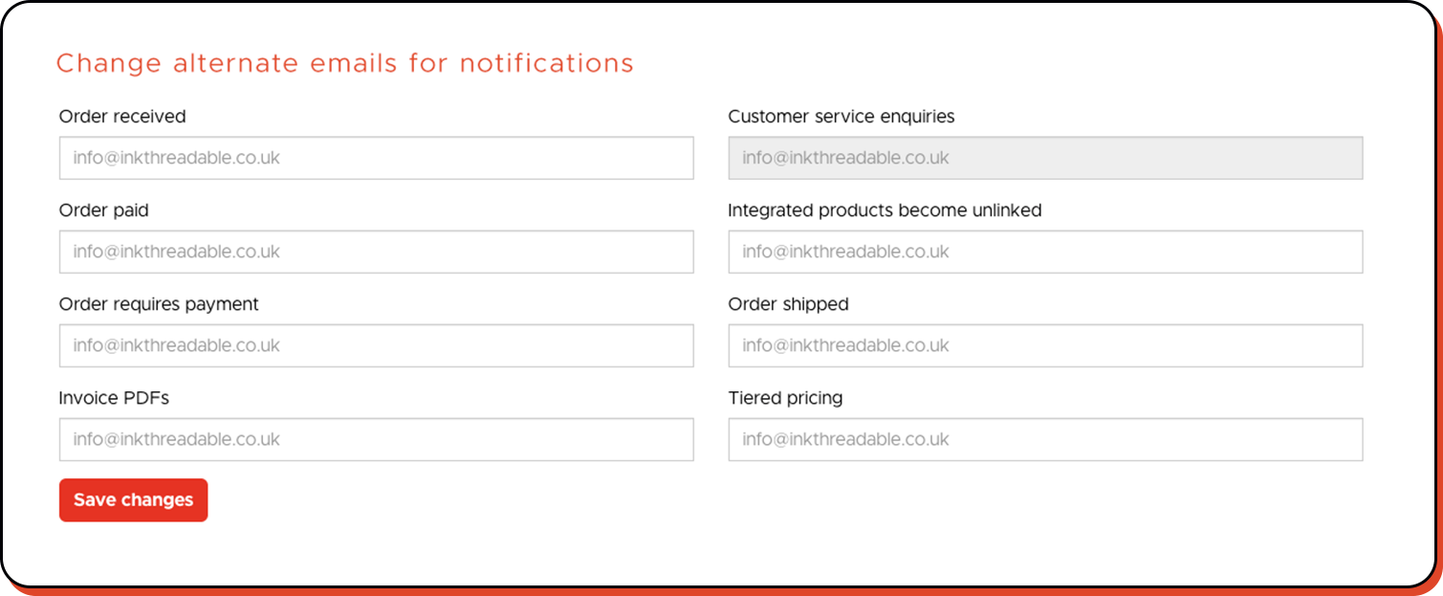Click the "Customer service enquiries" label

coord(841,117)
